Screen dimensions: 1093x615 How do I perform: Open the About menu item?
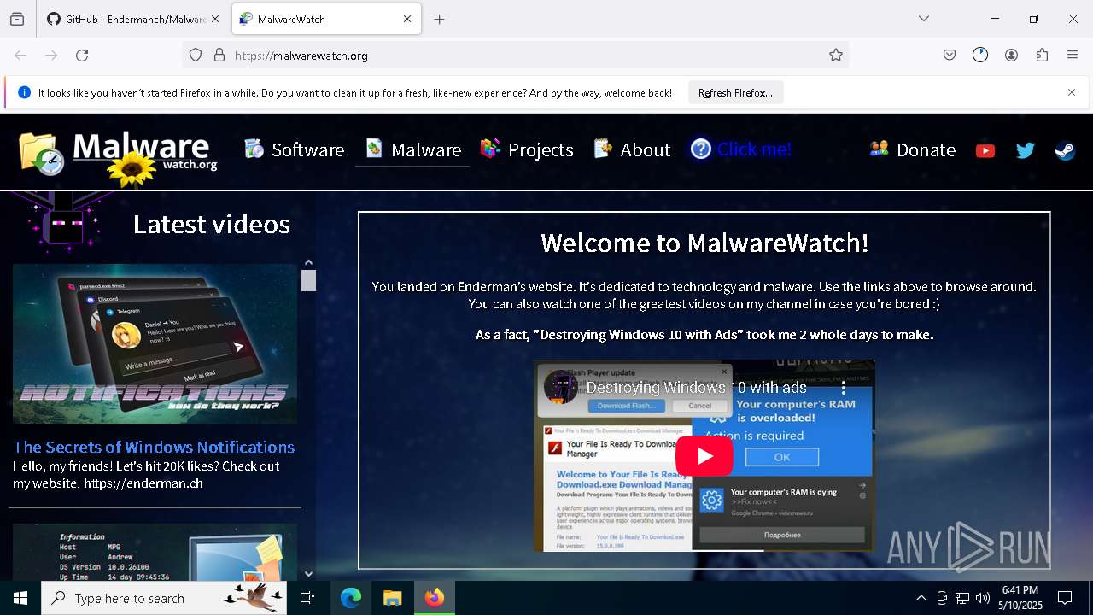pyautogui.click(x=633, y=149)
